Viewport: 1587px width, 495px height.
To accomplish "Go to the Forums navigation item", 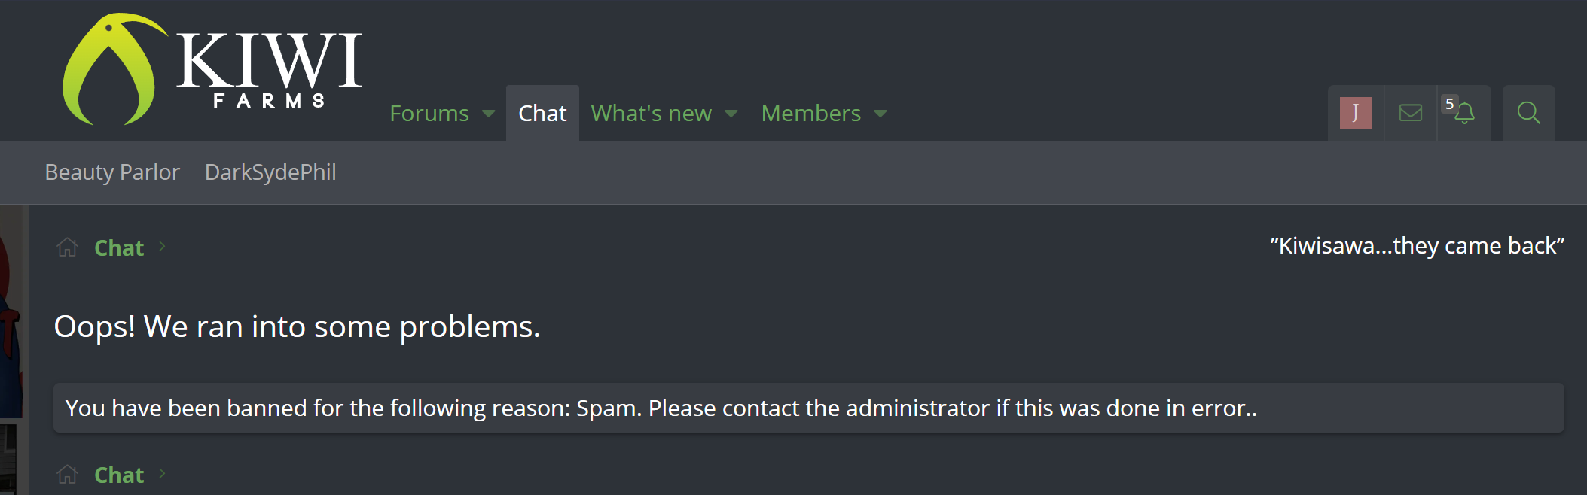I will click(429, 114).
